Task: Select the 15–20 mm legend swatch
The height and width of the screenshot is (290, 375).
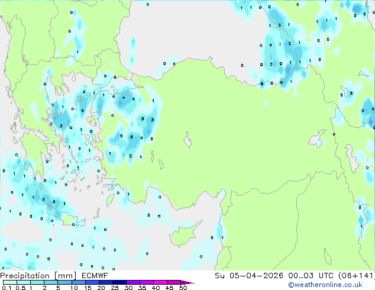Action: [92, 282]
